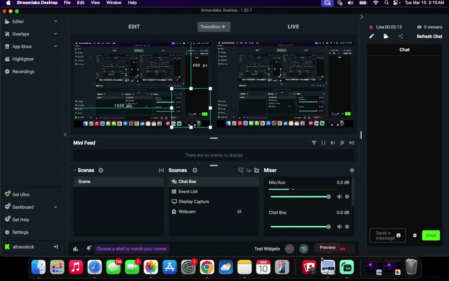Add a new scene with plus icon
Viewport: 449px width, 281px height.
pyautogui.click(x=101, y=170)
